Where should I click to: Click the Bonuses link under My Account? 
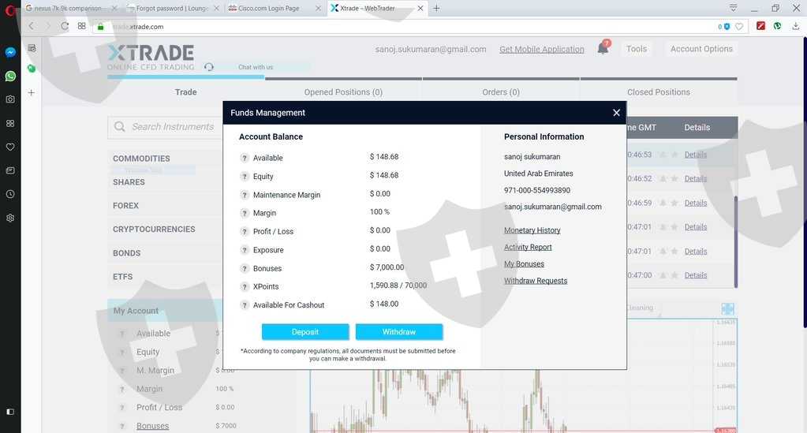coord(152,426)
